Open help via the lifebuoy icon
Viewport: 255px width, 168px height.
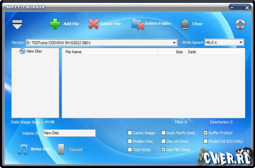[240, 24]
